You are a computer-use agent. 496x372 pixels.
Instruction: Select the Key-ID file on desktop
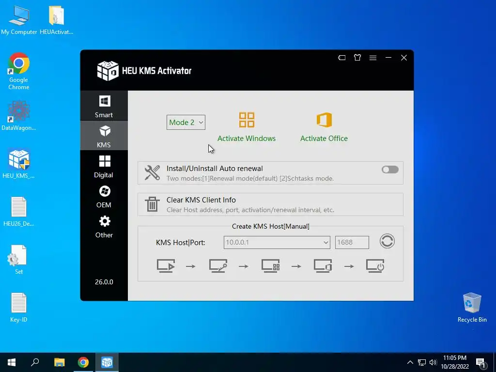pos(19,308)
